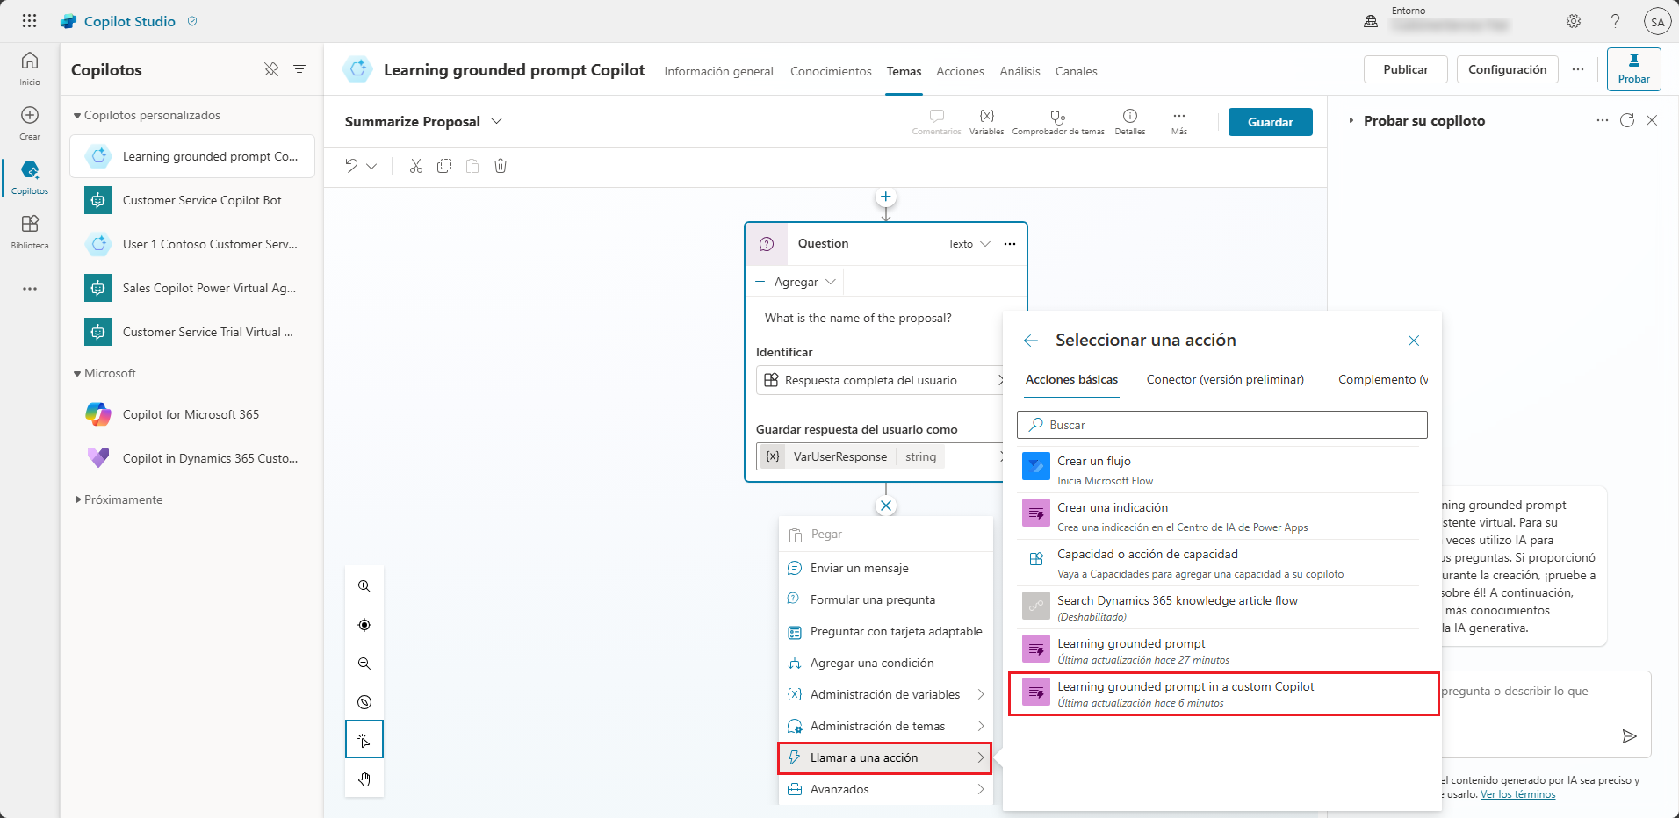Open the SA account menu
Image resolution: width=1679 pixels, height=818 pixels.
click(x=1657, y=22)
